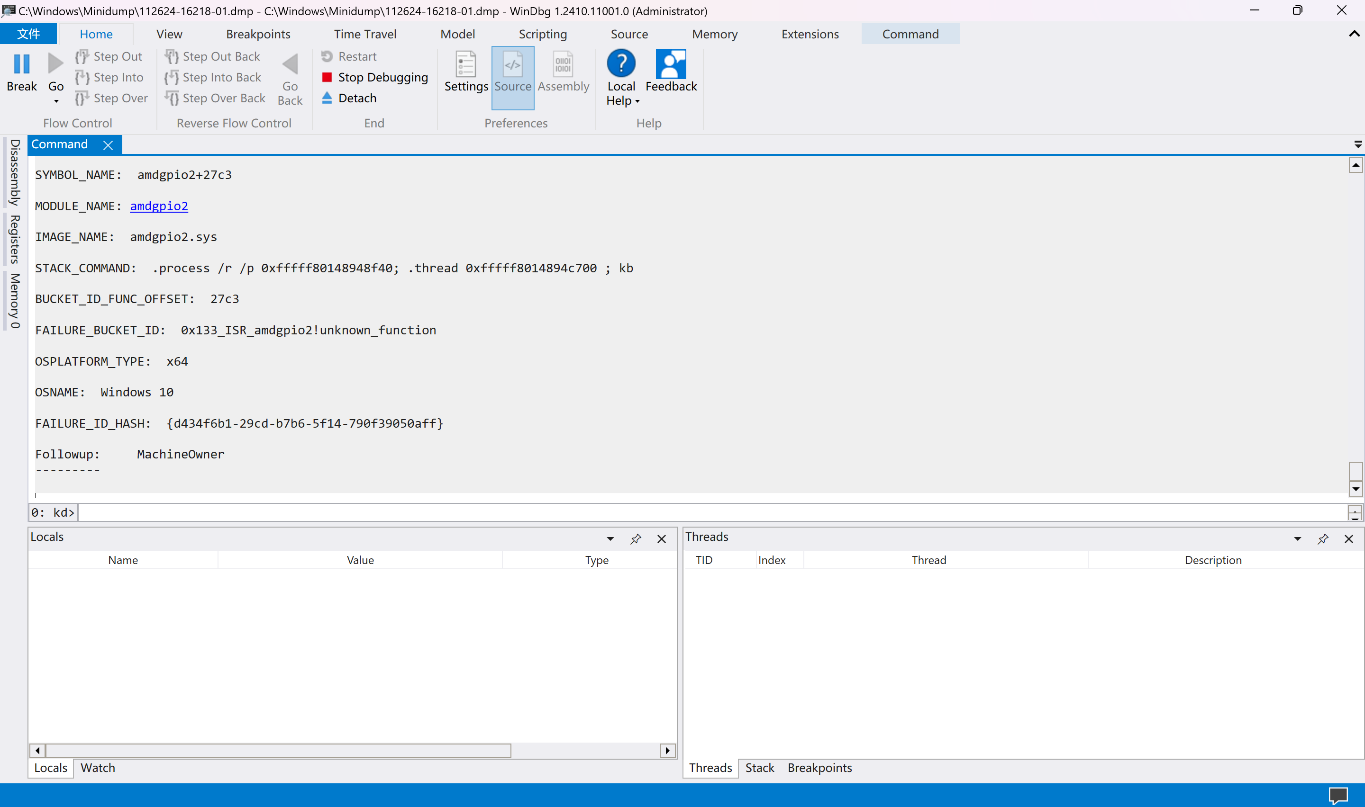The height and width of the screenshot is (807, 1365).
Task: Click Locals horizontal scrollbar left arrow
Action: [37, 751]
